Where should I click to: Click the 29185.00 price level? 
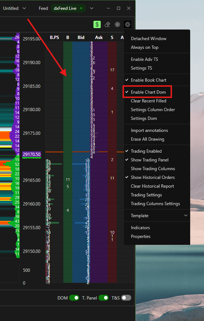point(32,86)
